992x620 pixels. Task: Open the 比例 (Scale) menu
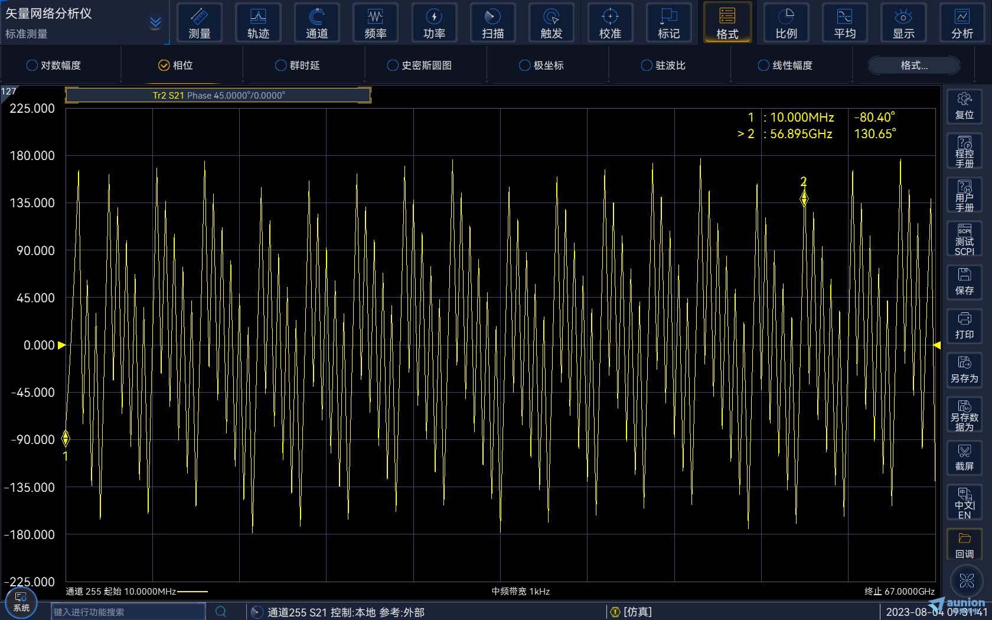[786, 22]
